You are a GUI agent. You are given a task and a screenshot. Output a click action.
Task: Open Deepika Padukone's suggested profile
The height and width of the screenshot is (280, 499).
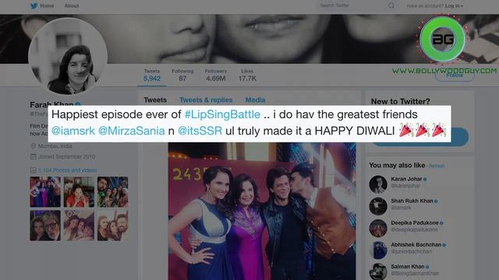[415, 222]
